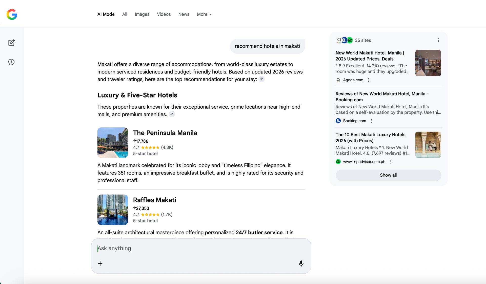Click '5-star hotel' label under Raffles Makati
This screenshot has height=284, width=486.
pos(145,221)
